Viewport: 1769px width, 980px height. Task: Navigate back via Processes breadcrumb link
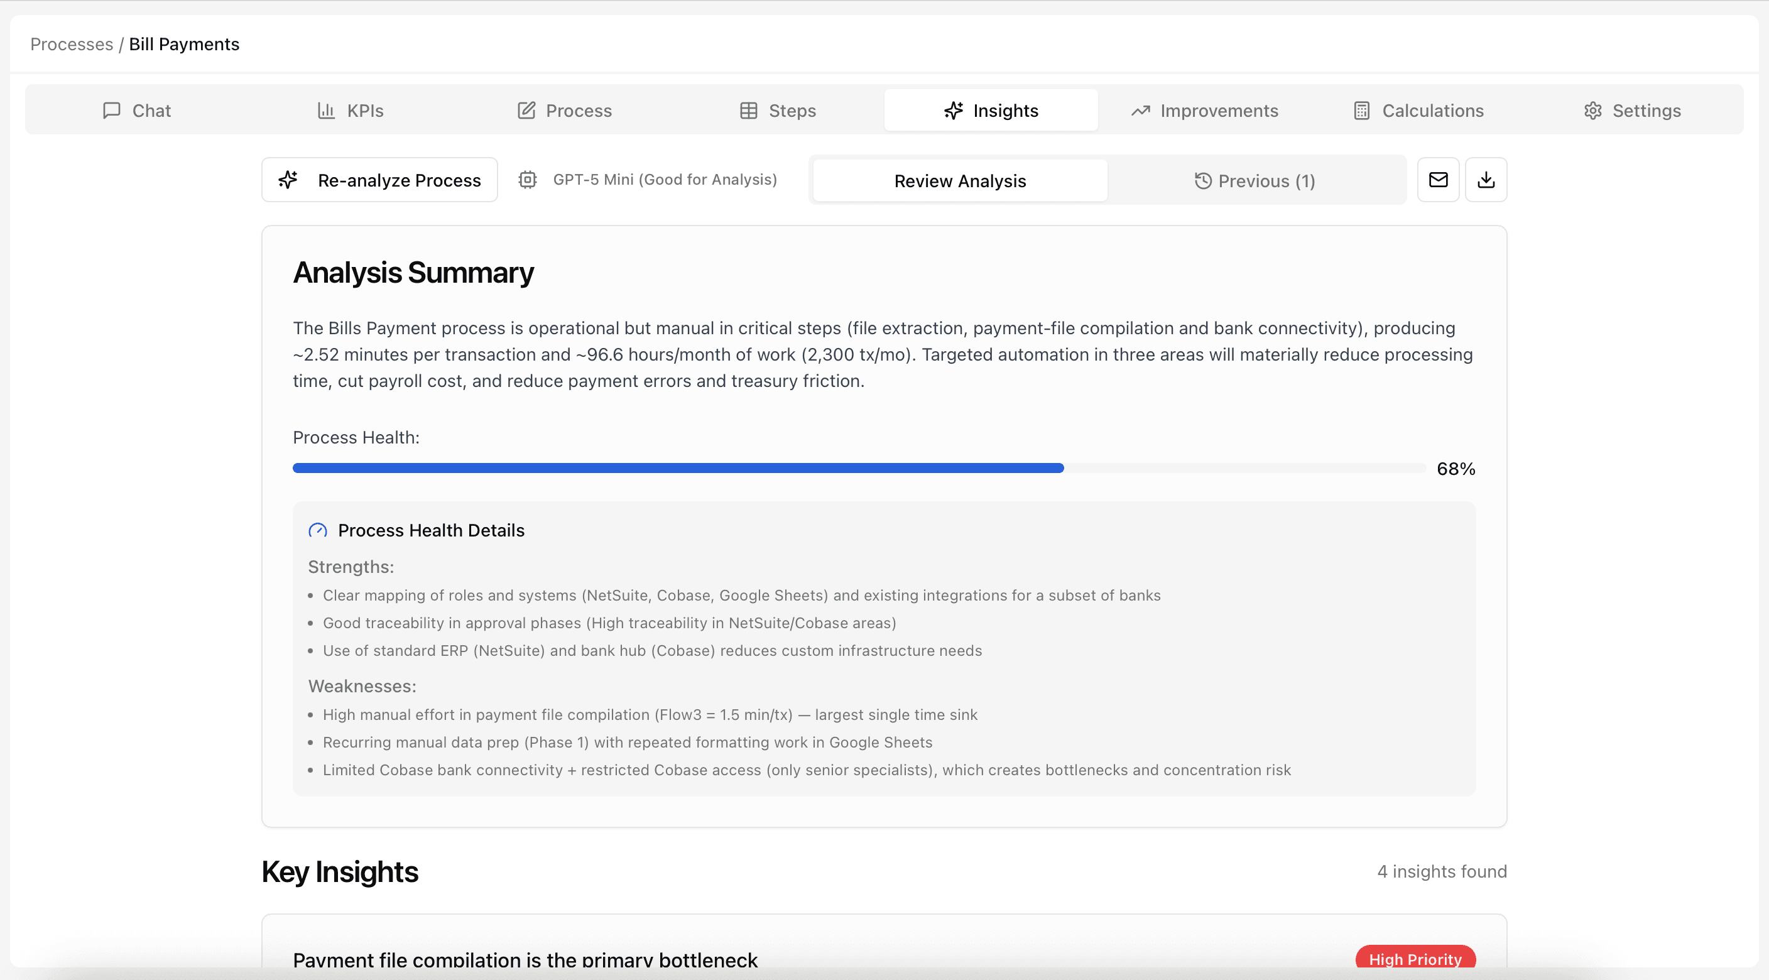point(72,44)
